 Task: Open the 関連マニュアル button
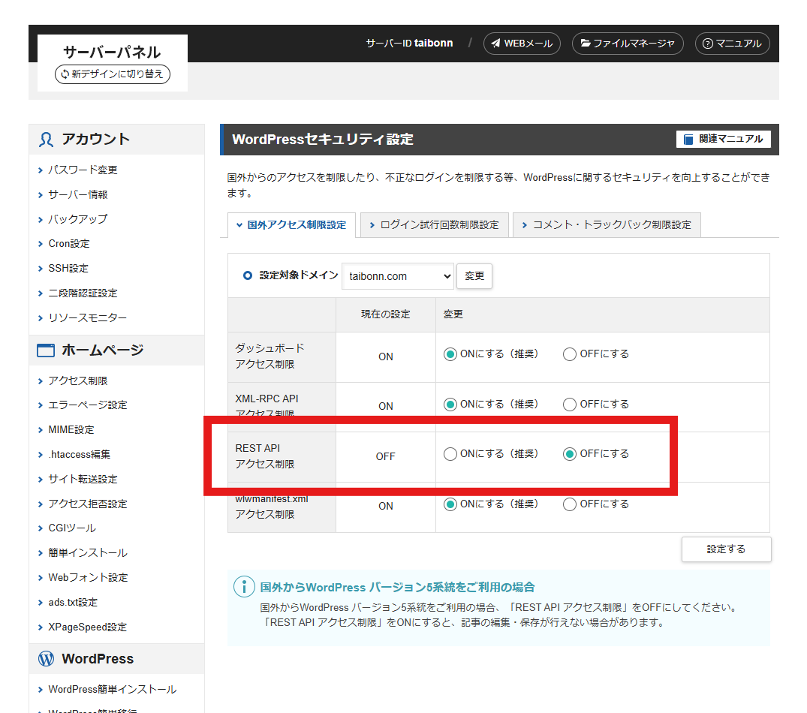click(x=723, y=140)
